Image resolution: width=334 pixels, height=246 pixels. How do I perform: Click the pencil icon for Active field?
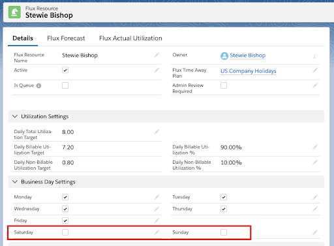click(157, 70)
